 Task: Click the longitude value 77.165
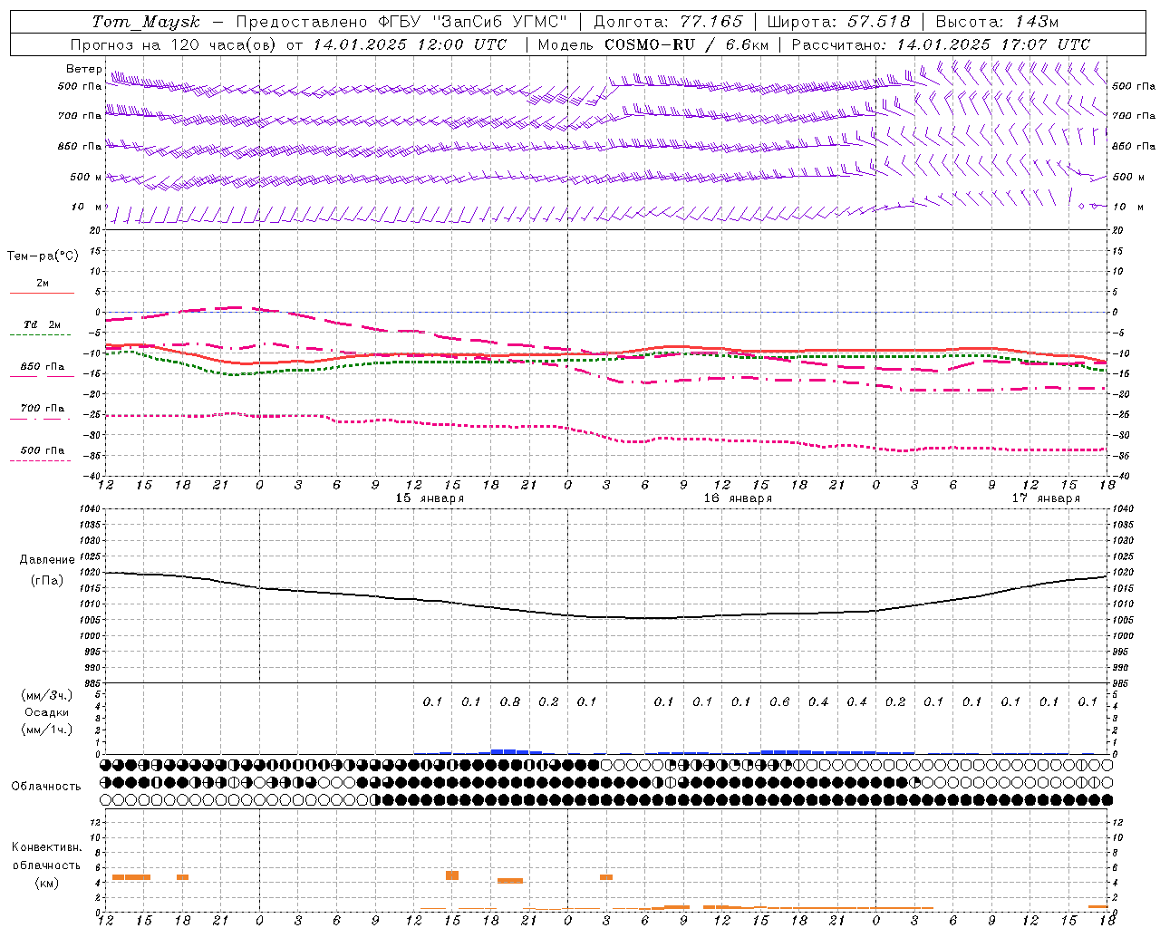[x=712, y=22]
